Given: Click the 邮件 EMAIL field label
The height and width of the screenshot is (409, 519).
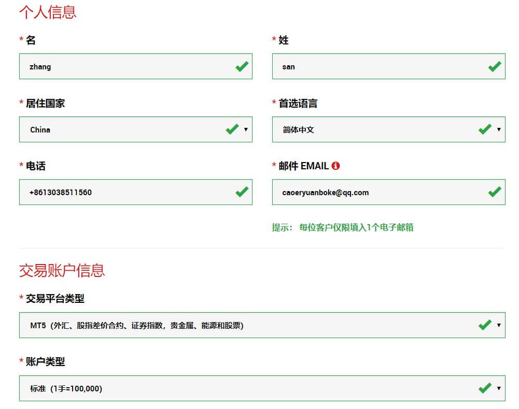Looking at the screenshot, I should pos(303,166).
